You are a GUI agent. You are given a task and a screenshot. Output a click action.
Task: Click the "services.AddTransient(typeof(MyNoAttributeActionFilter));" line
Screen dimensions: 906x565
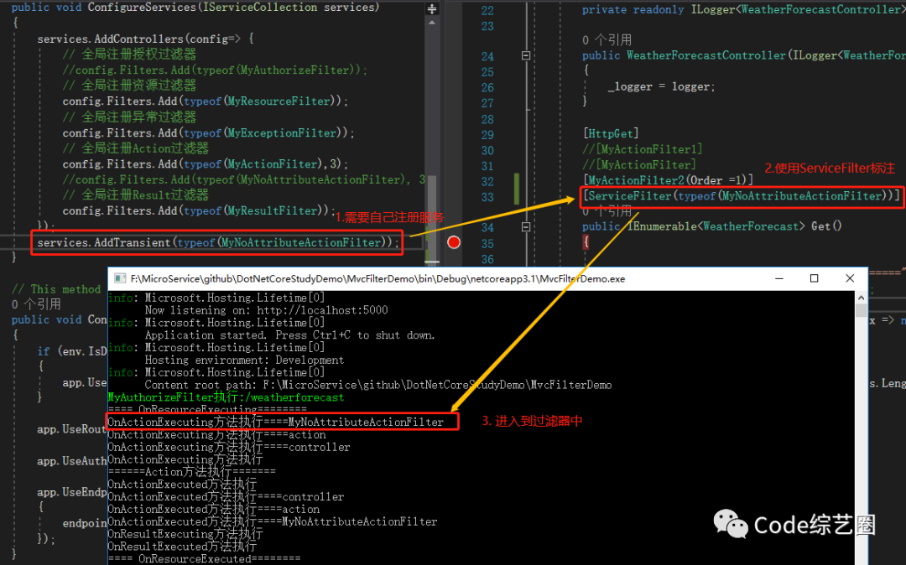pyautogui.click(x=218, y=242)
